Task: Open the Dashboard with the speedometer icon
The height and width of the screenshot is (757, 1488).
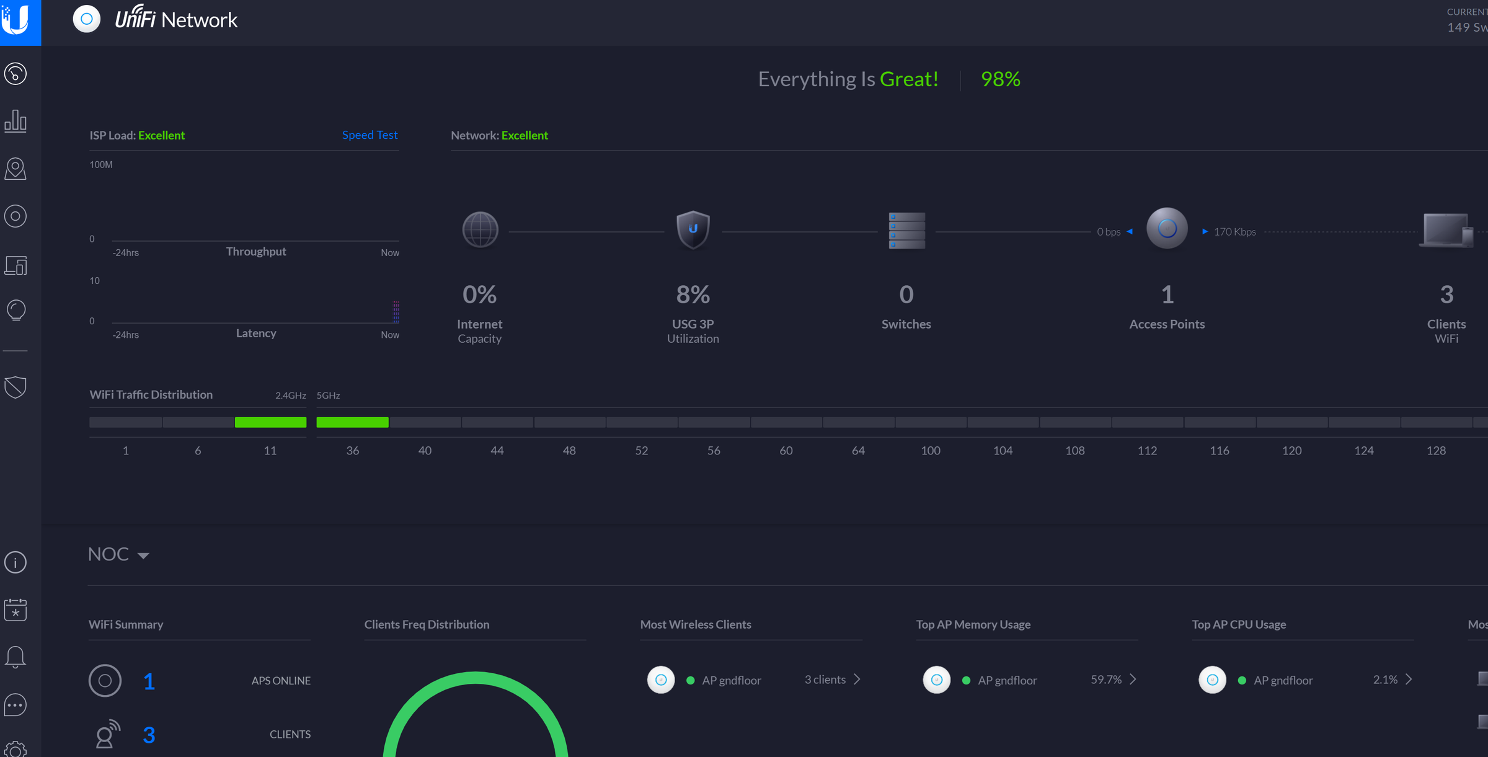Action: pos(15,73)
